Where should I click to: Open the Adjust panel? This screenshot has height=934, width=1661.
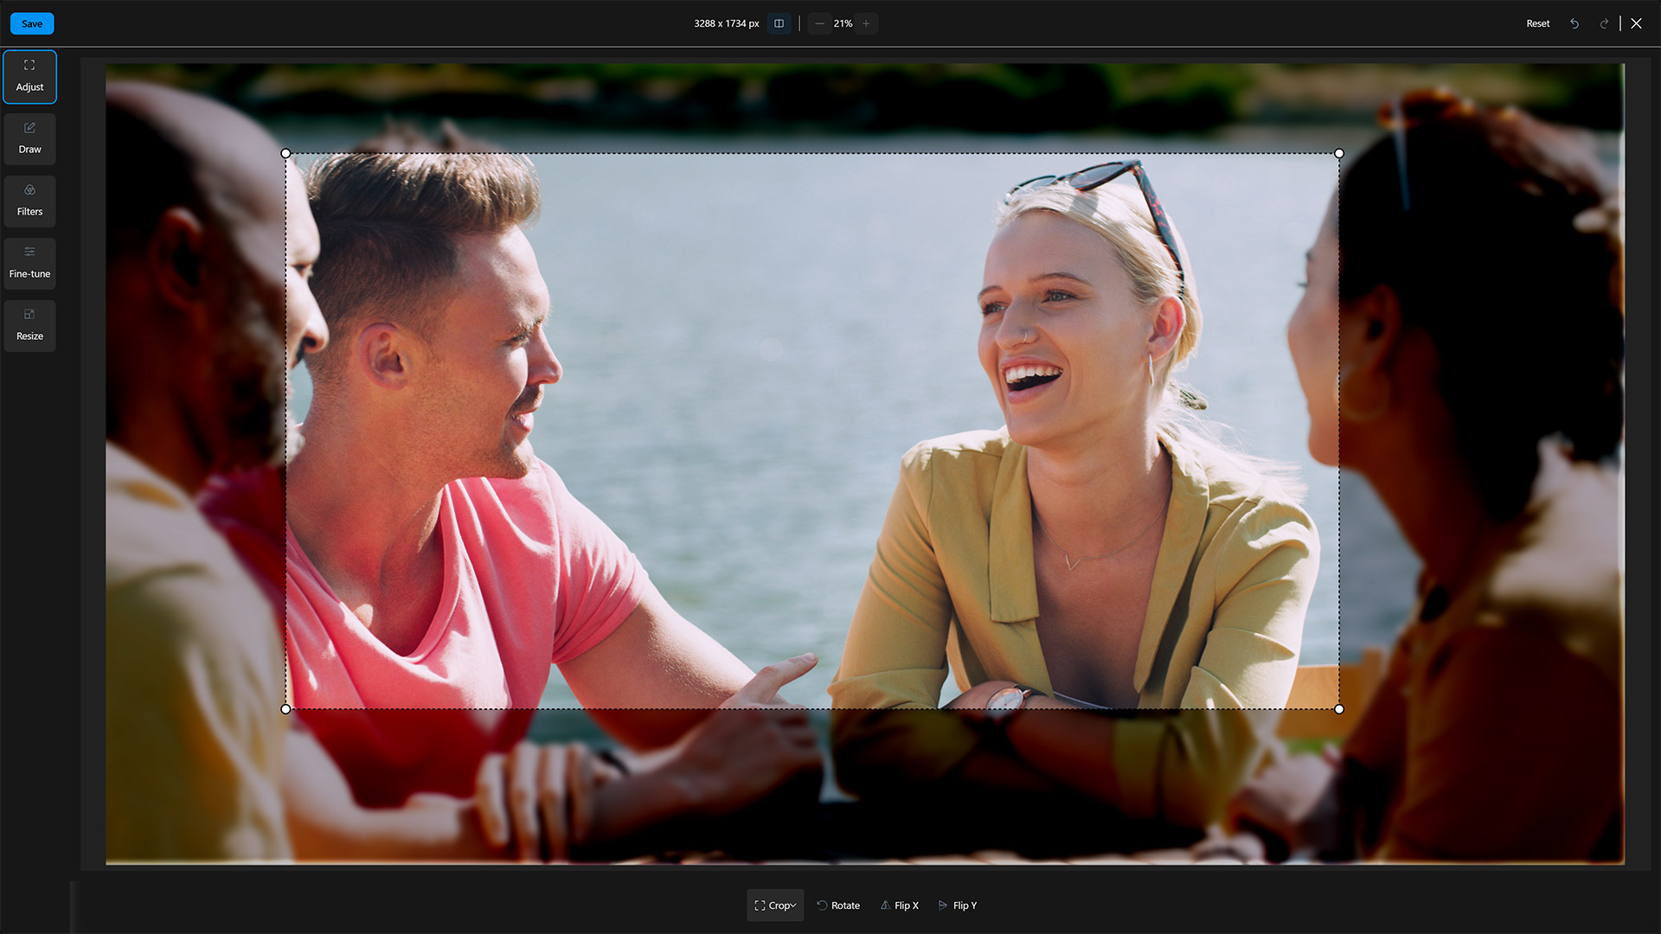pos(29,77)
